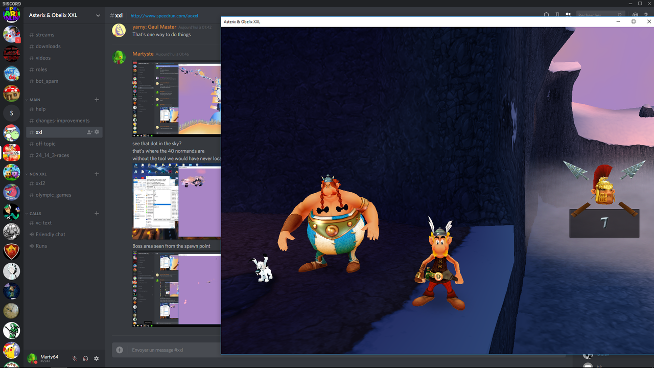The width and height of the screenshot is (654, 368).
Task: Open the speedrun.com/aoxxl topic link
Action: pos(164,16)
